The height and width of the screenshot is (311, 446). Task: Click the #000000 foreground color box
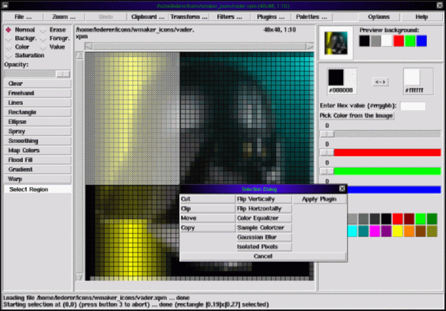click(x=342, y=81)
